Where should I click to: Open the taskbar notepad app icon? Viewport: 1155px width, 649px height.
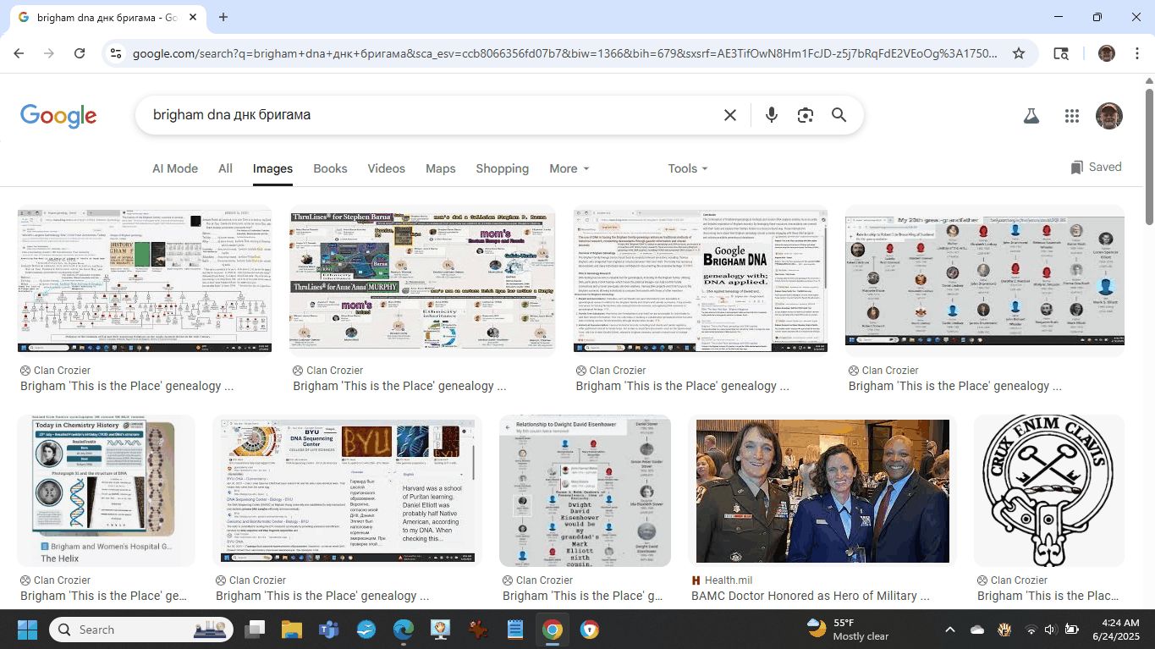[x=514, y=630]
